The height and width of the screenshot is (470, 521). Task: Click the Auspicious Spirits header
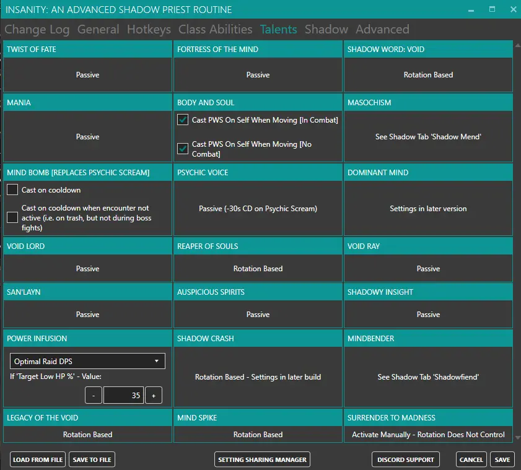pos(258,292)
